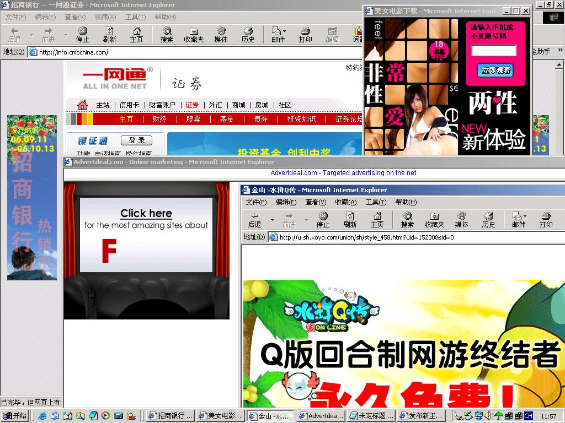The width and height of the screenshot is (565, 423).
Task: Click Refresh icon in 招商银行 window toolbar
Action: point(110,35)
